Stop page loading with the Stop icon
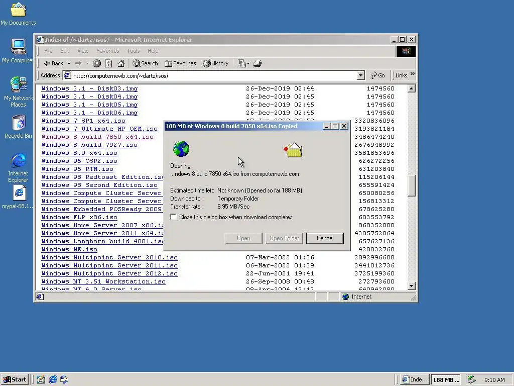The image size is (514, 386). pyautogui.click(x=97, y=63)
